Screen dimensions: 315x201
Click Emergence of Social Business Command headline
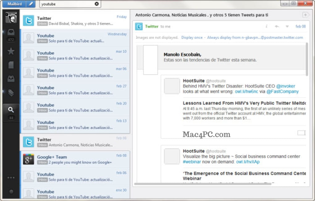244,176
